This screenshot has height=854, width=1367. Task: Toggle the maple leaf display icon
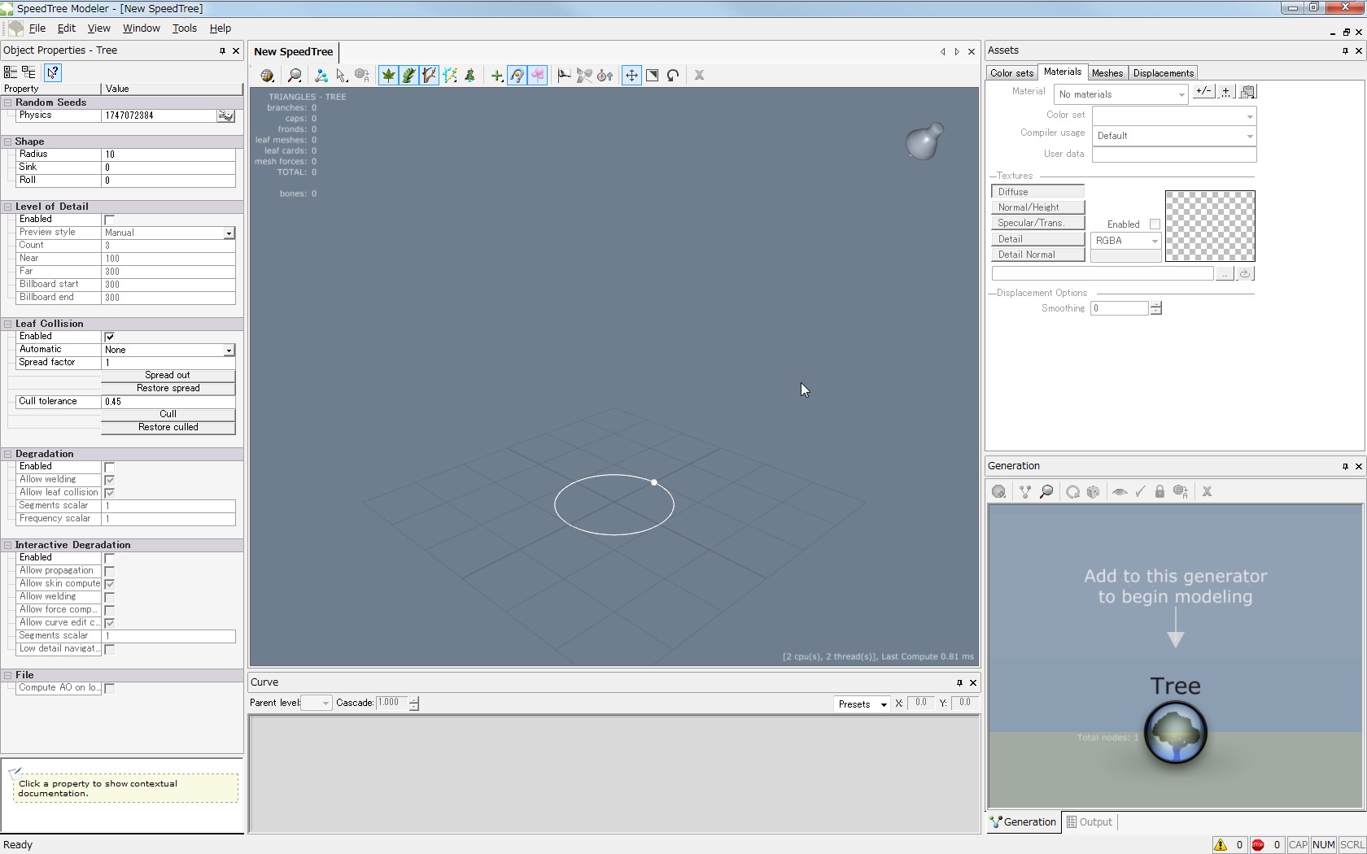point(388,76)
